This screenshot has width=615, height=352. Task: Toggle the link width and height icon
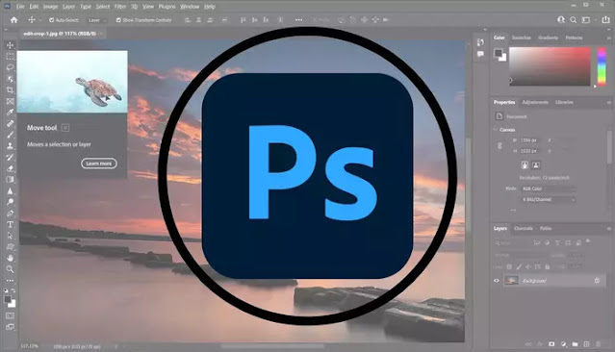[500, 146]
